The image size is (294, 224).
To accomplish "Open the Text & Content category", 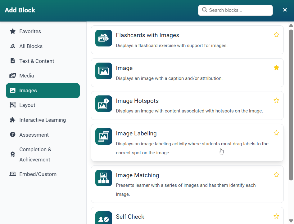I will pos(36,61).
